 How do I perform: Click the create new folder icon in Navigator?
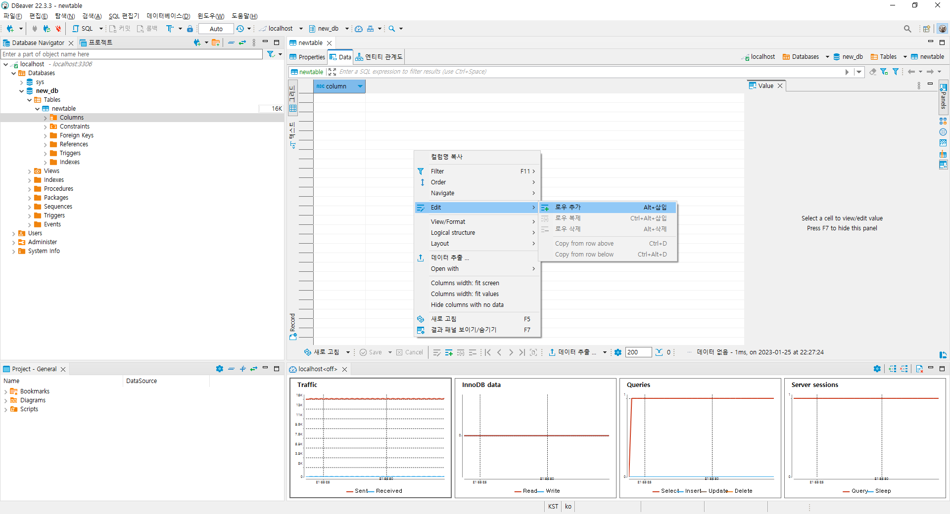pos(215,43)
